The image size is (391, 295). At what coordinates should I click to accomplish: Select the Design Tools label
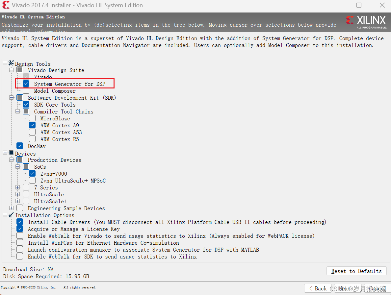click(33, 64)
